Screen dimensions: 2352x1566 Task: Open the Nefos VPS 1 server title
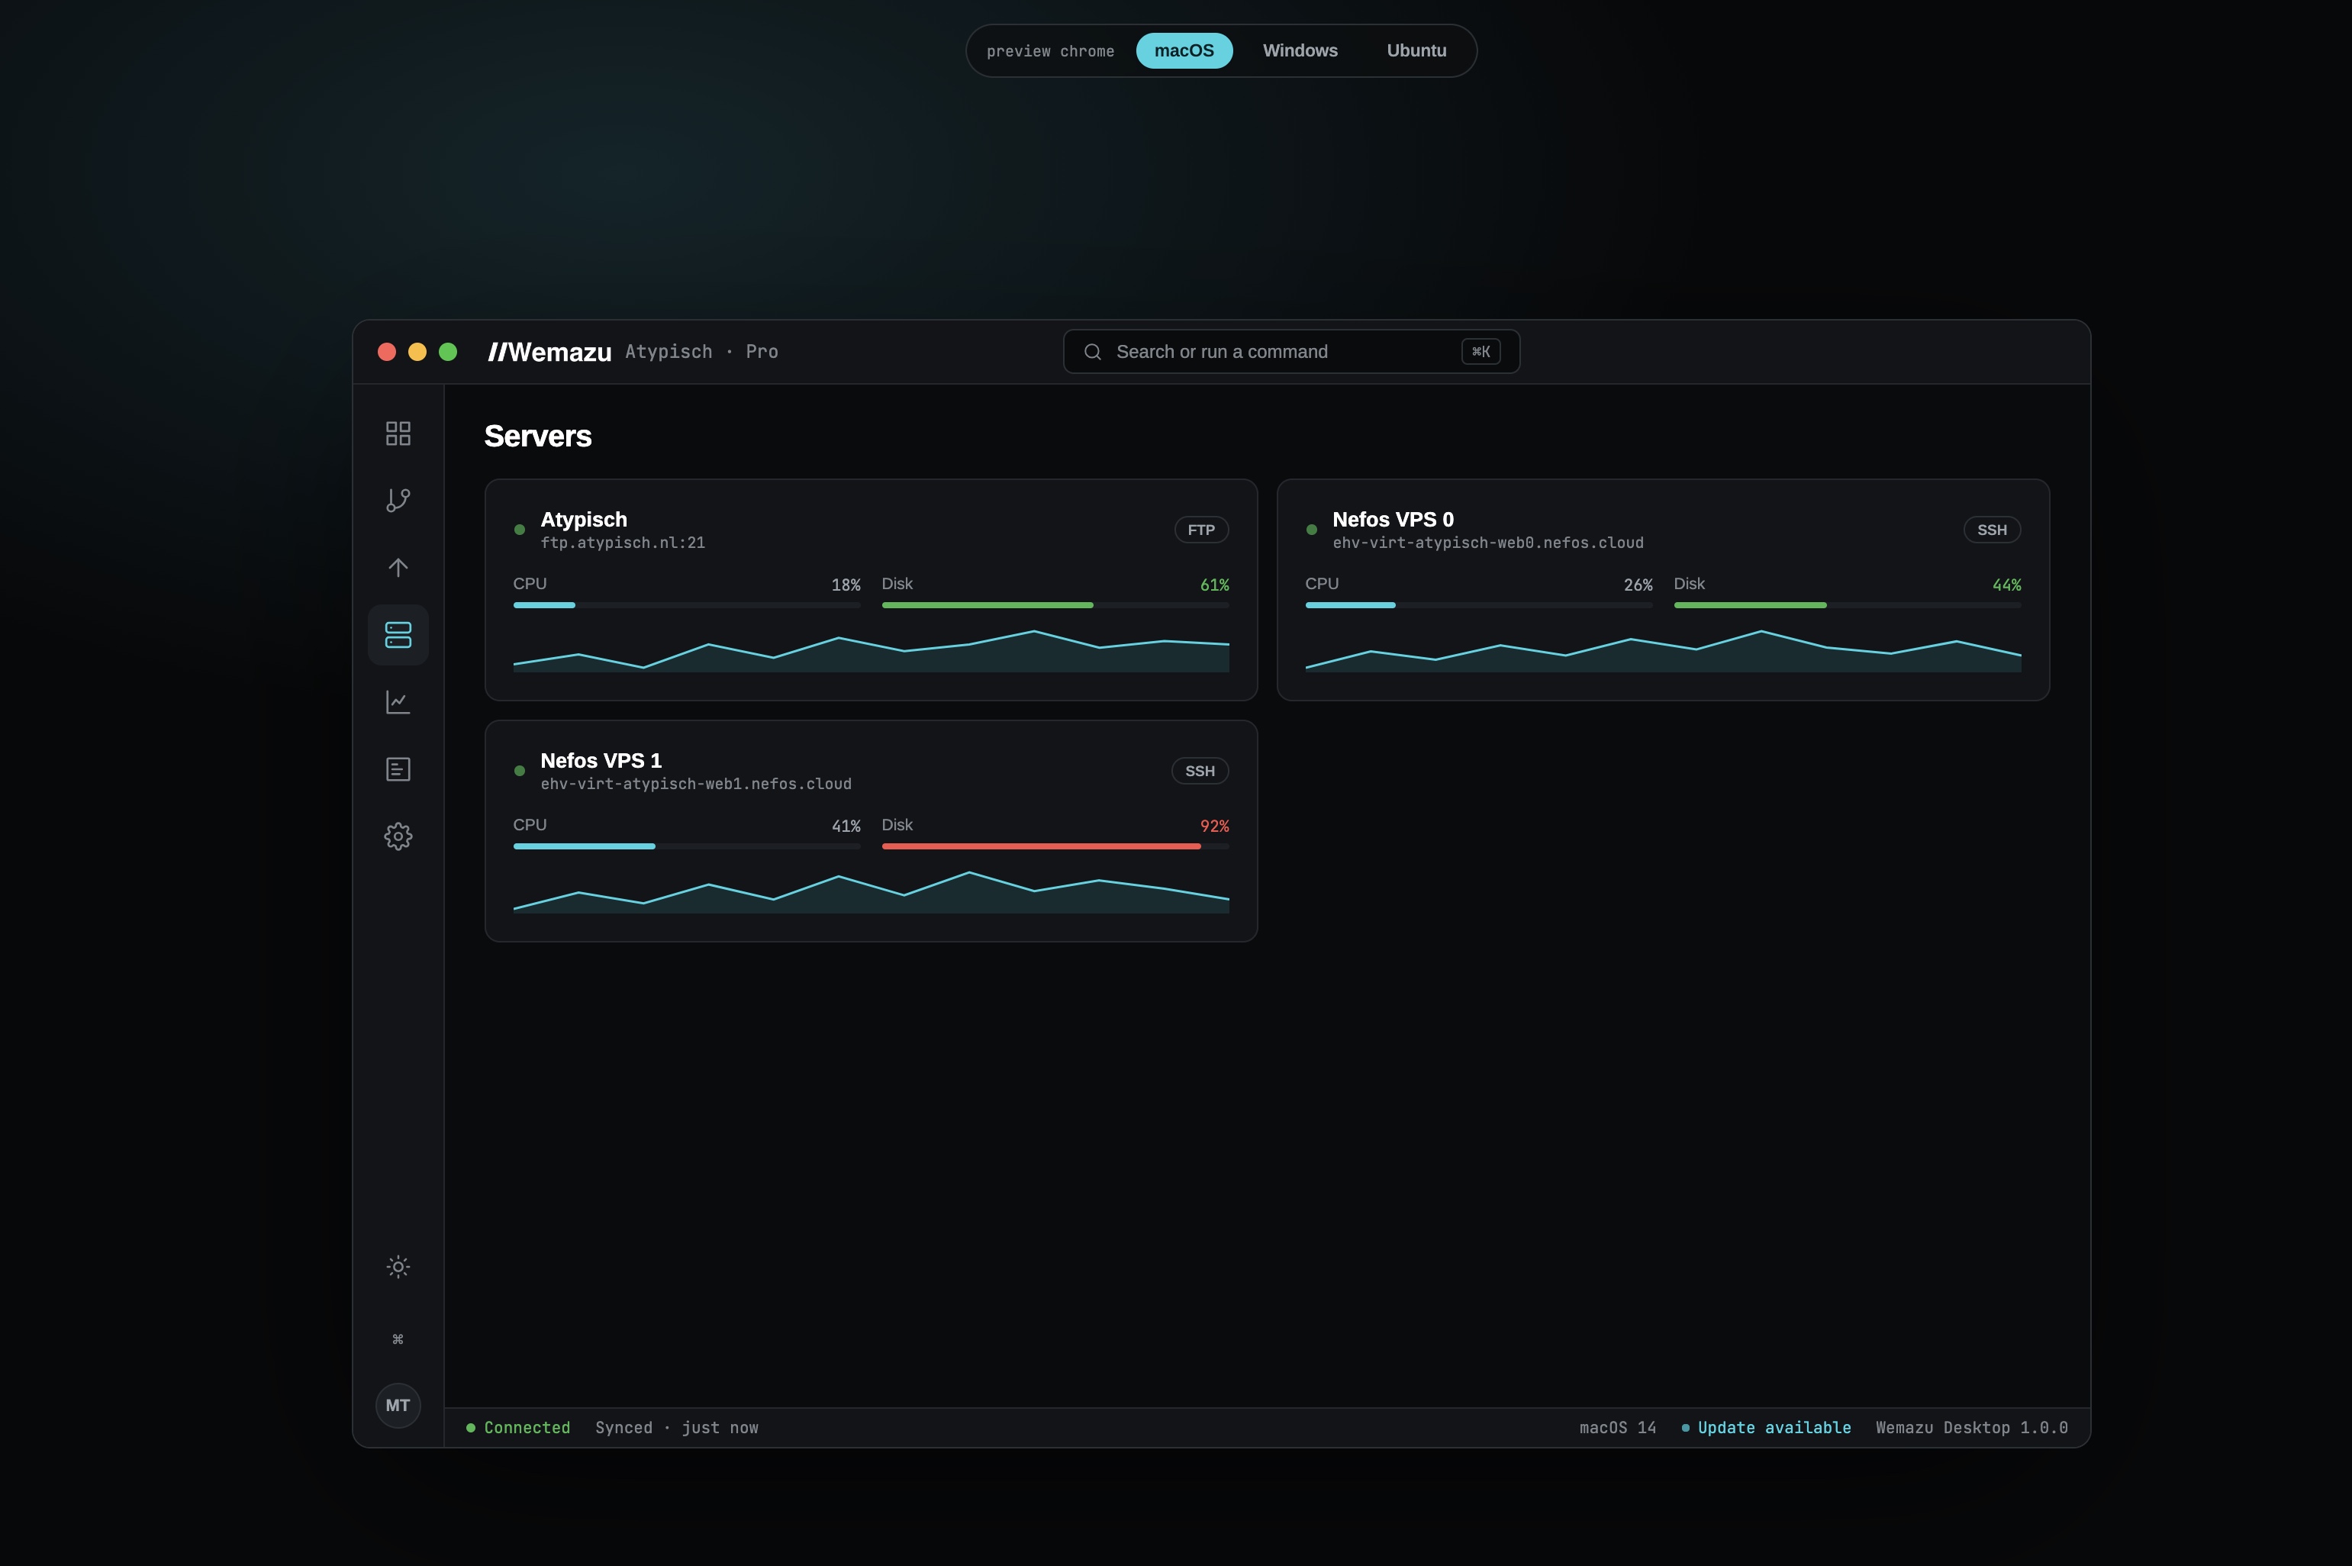tap(601, 760)
